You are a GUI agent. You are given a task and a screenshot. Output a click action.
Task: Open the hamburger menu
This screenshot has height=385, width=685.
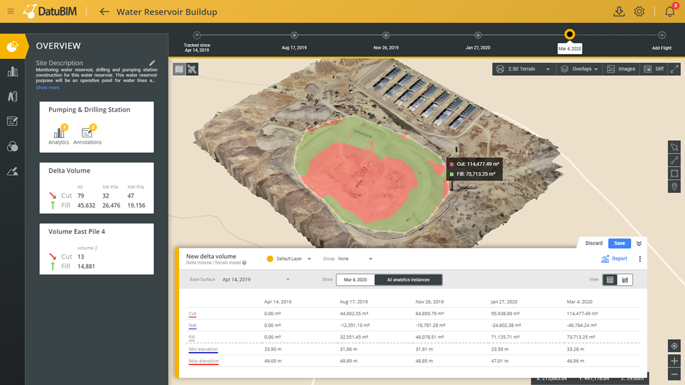10,12
